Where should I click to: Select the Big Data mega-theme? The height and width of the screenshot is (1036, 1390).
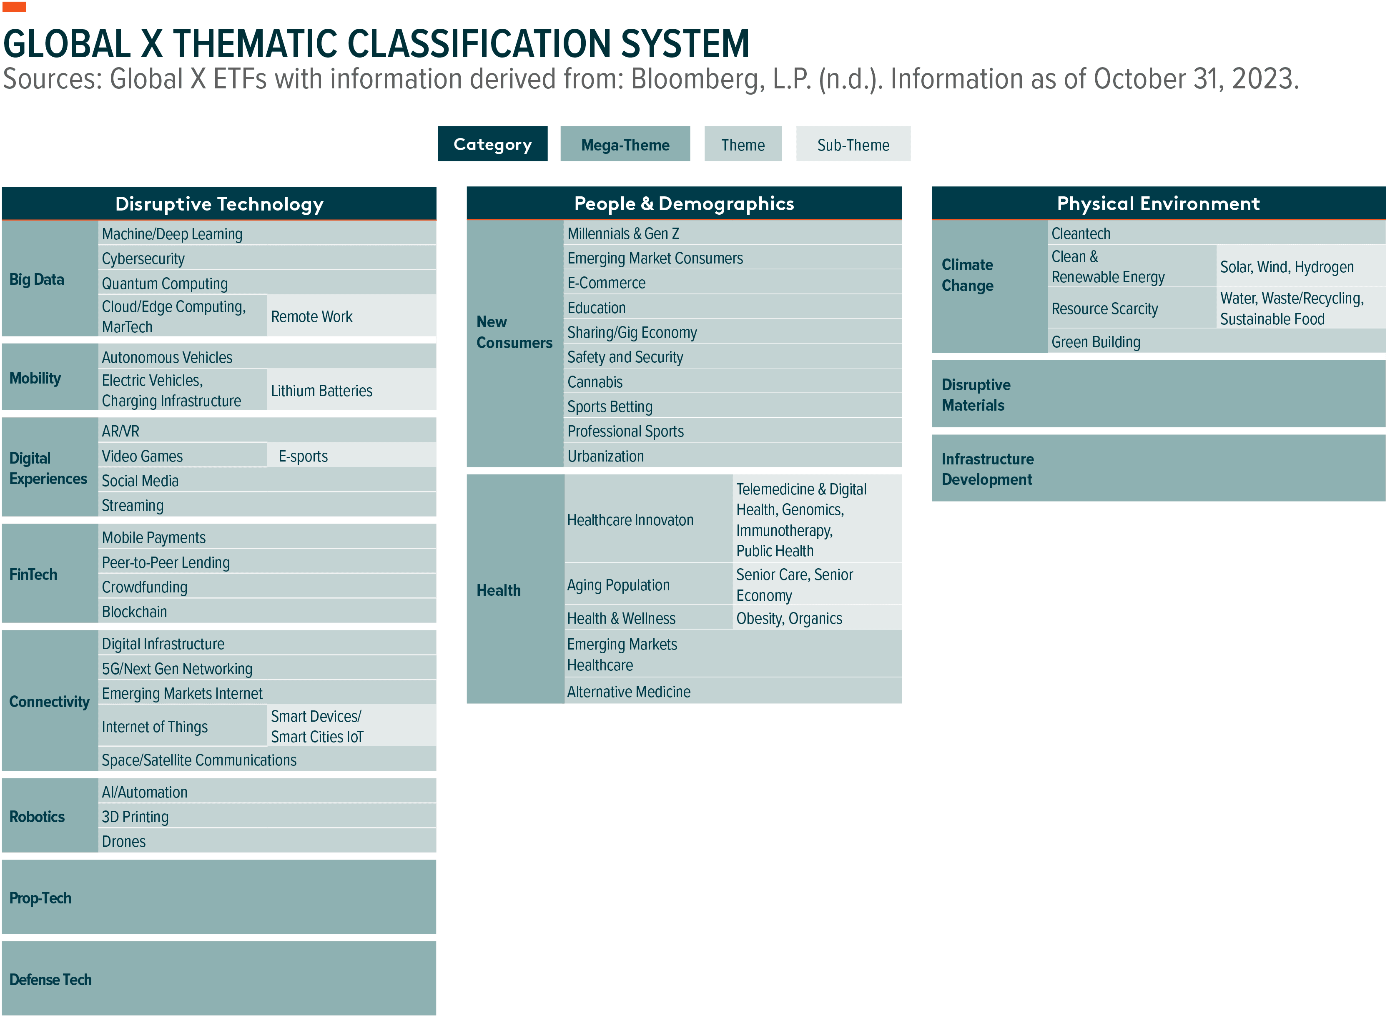click(x=38, y=280)
